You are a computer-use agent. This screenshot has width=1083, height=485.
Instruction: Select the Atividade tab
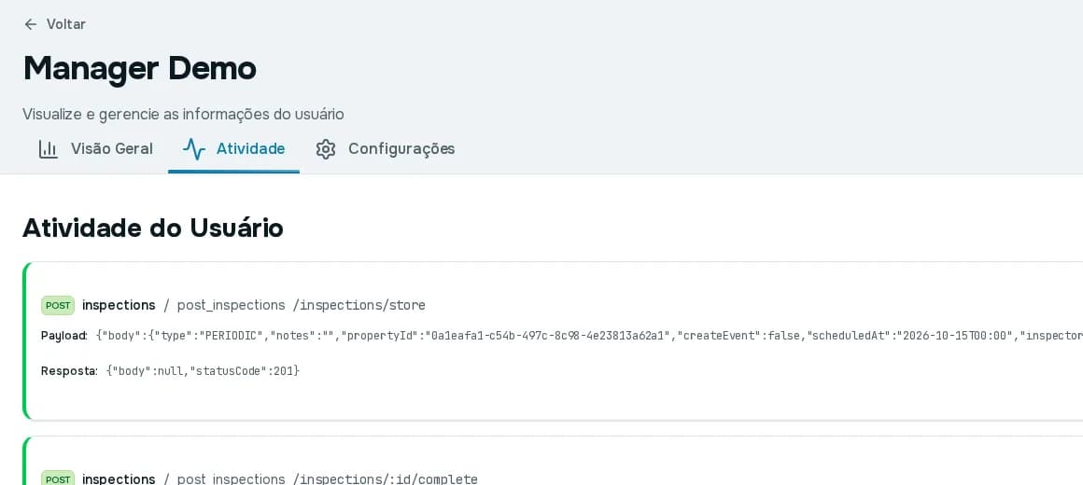[x=233, y=149]
